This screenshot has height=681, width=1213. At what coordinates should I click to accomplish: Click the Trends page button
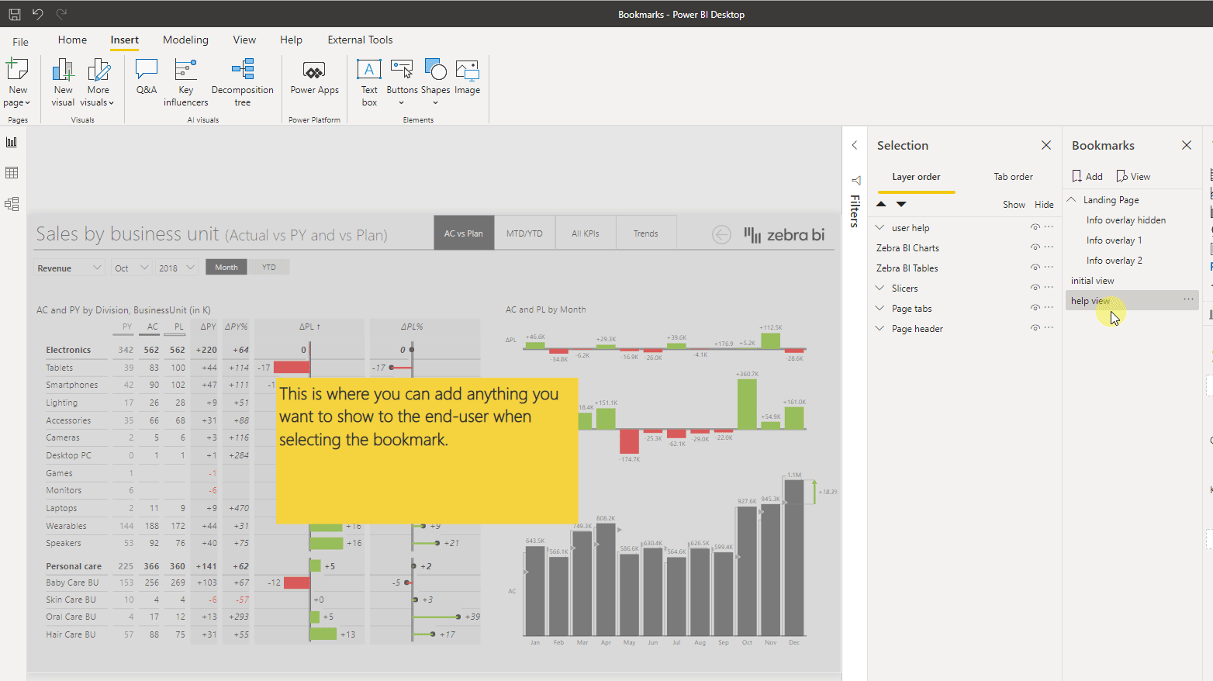pyautogui.click(x=645, y=233)
